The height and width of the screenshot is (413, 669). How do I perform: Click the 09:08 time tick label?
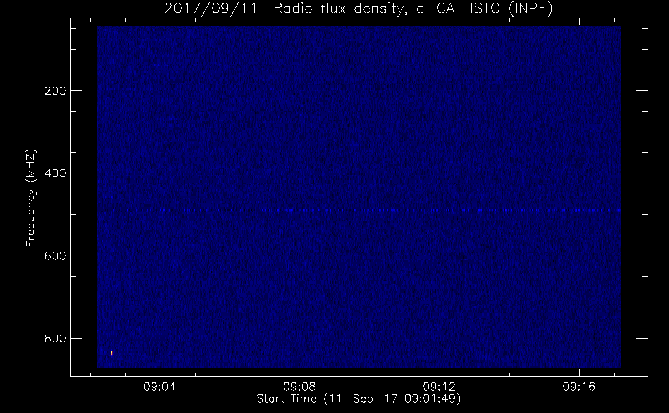tap(299, 387)
